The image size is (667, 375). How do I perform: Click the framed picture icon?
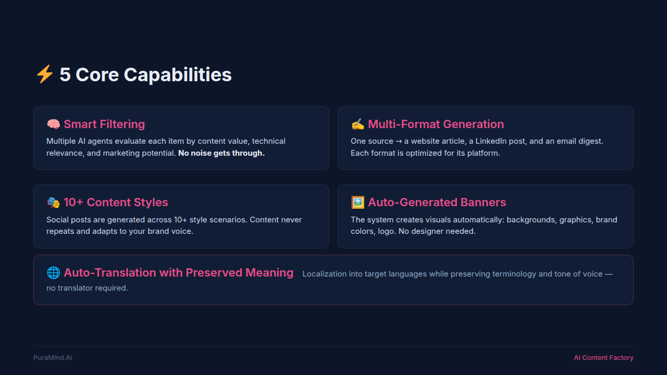[357, 203]
